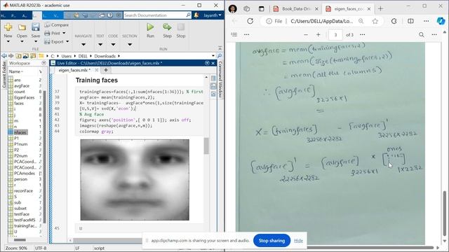Click the Zoom: 90% status bar entry

16,248
